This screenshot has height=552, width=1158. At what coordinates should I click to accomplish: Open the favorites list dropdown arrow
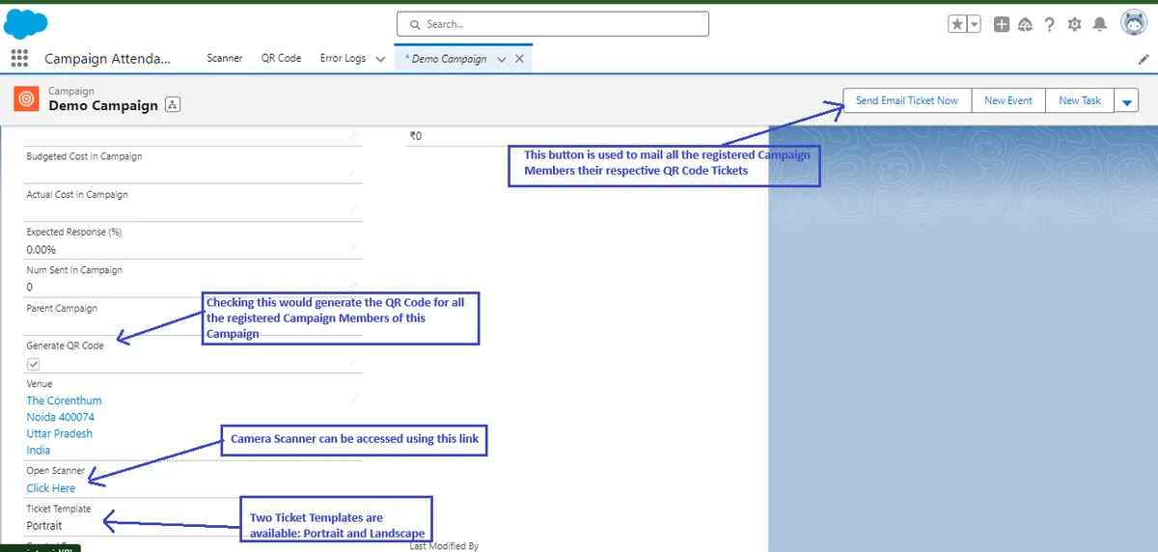(974, 24)
